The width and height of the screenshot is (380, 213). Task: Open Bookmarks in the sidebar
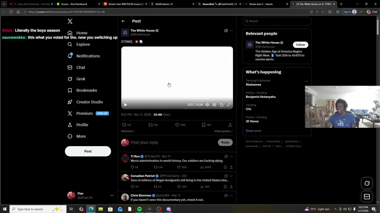(x=82, y=90)
